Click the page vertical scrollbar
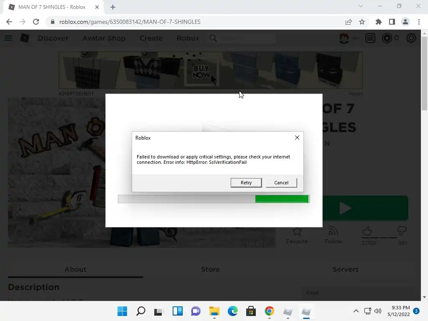 (x=424, y=74)
